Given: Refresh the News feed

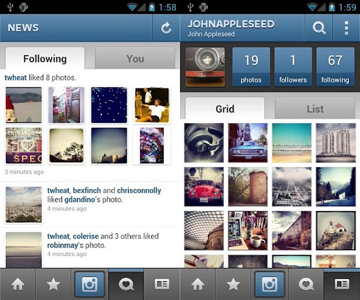Looking at the screenshot, I should point(166,28).
